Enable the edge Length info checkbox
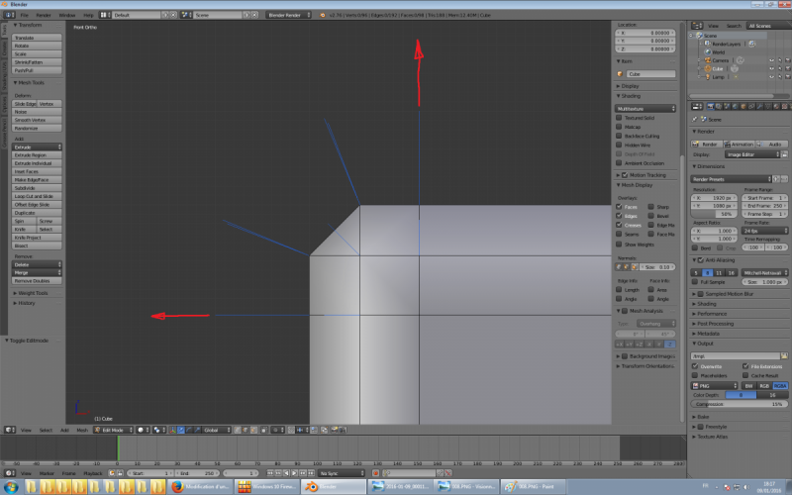This screenshot has width=792, height=495. tap(619, 290)
